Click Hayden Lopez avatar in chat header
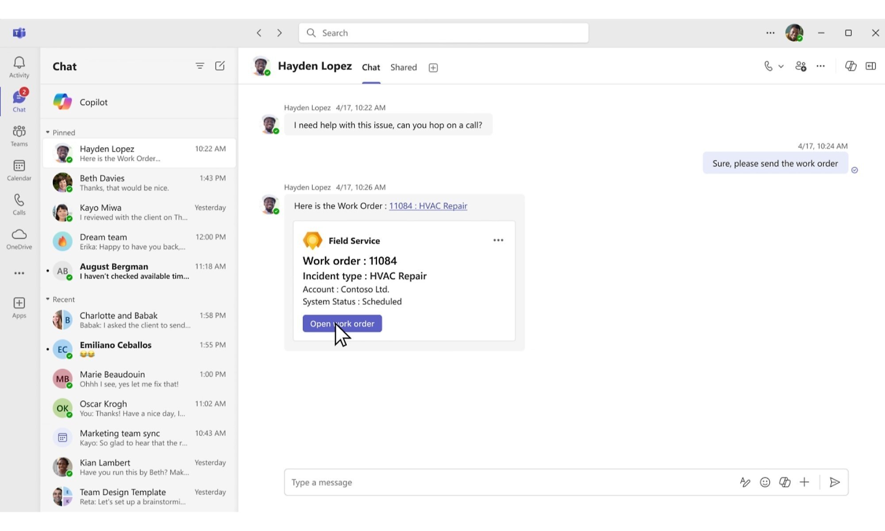 (x=261, y=66)
